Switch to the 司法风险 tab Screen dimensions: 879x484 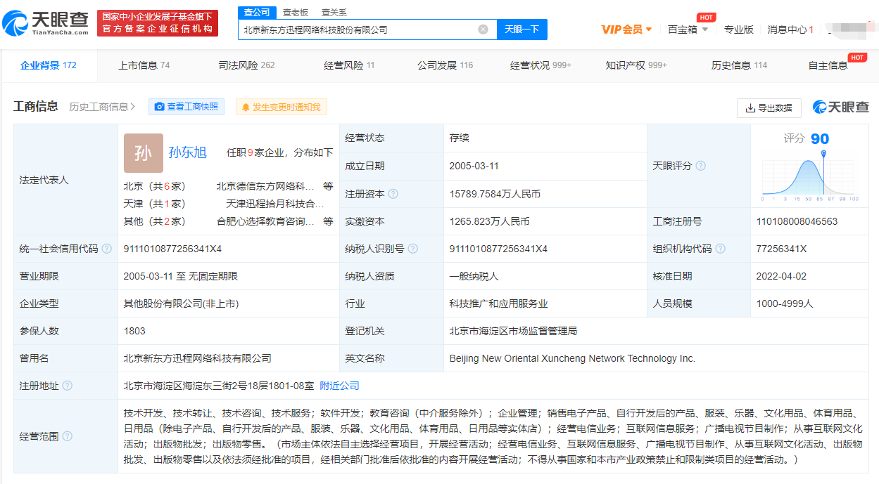pos(246,65)
